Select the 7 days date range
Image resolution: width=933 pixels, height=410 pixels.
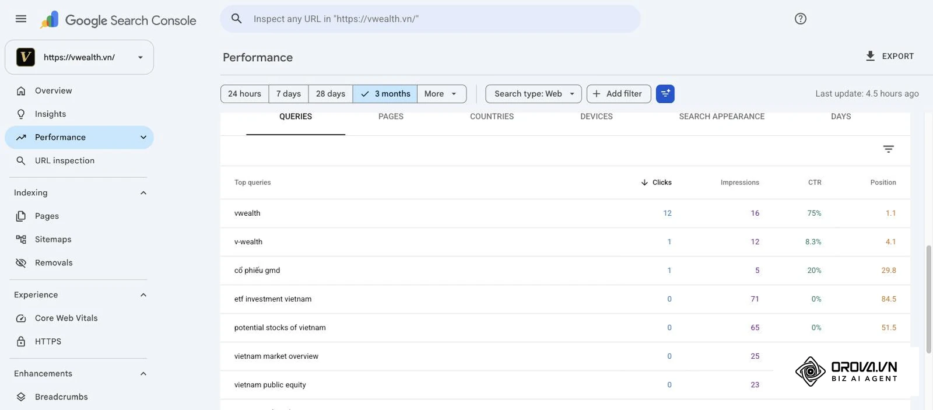point(289,94)
